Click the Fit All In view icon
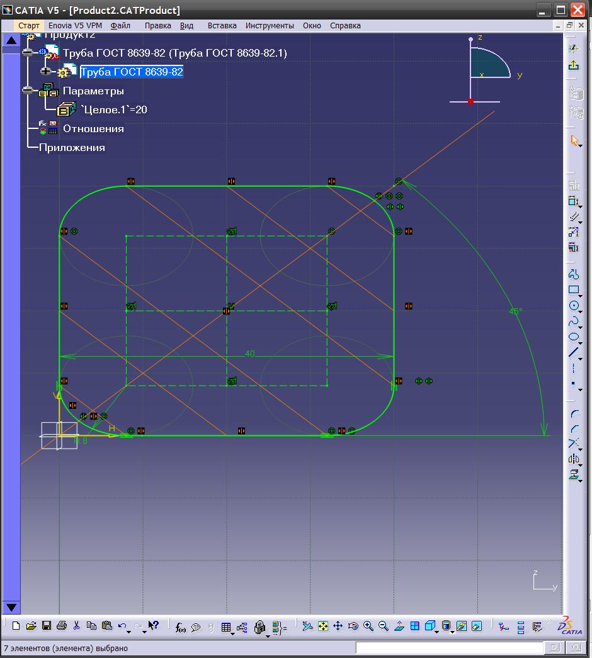Screen dimensions: 592x658 pos(322,626)
